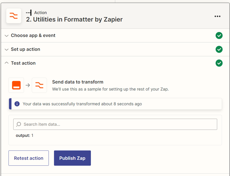Click the green checkmark for Choose app & event

[219, 36]
